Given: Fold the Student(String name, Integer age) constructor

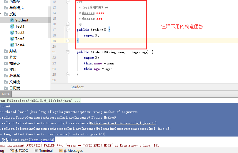Looking at the screenshot, I should (x=68, y=52).
